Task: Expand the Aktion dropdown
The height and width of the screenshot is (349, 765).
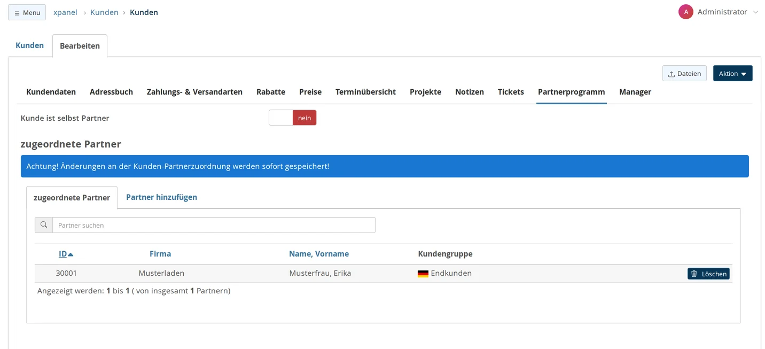Action: click(x=732, y=73)
